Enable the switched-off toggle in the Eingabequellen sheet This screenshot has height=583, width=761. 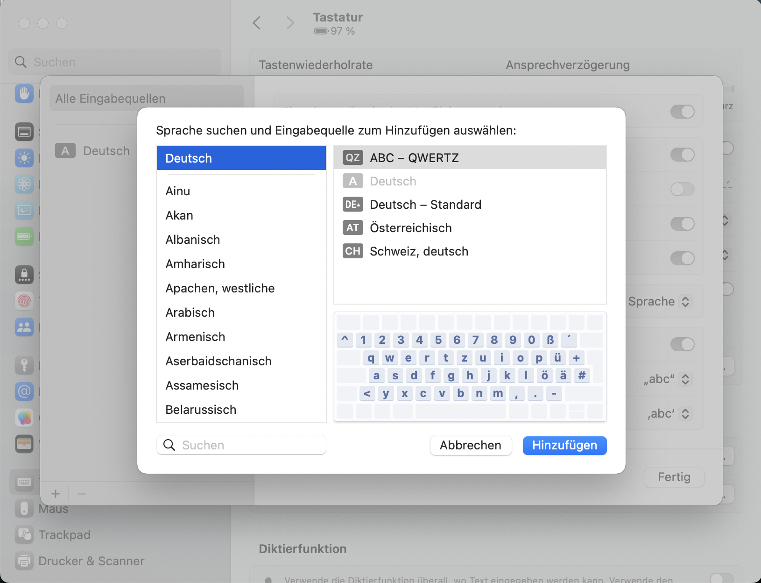683,189
